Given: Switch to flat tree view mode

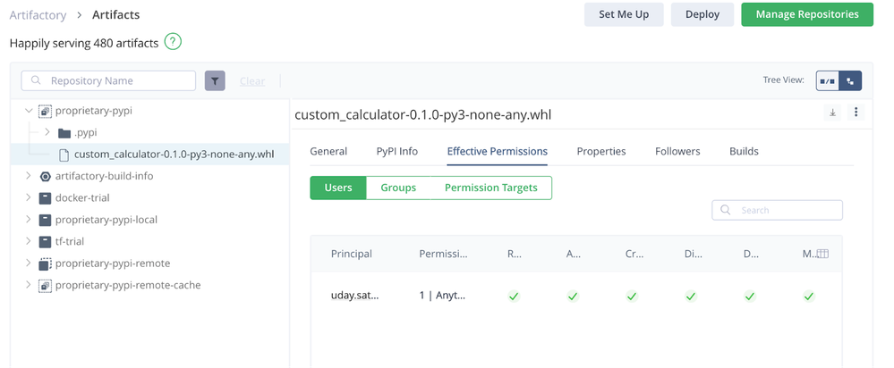Looking at the screenshot, I should click(x=828, y=80).
